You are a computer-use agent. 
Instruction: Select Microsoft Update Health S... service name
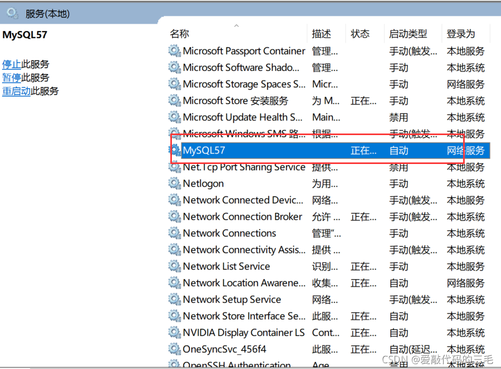[x=242, y=117]
